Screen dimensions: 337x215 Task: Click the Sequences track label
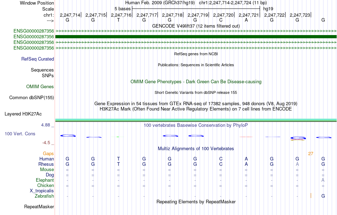point(42,70)
